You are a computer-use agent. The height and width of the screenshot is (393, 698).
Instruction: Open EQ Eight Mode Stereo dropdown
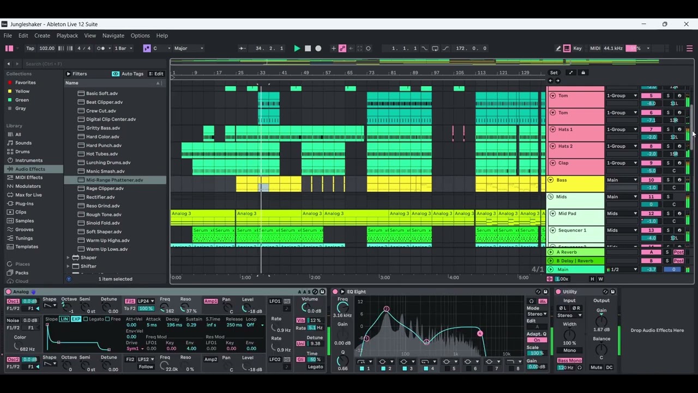(x=537, y=314)
